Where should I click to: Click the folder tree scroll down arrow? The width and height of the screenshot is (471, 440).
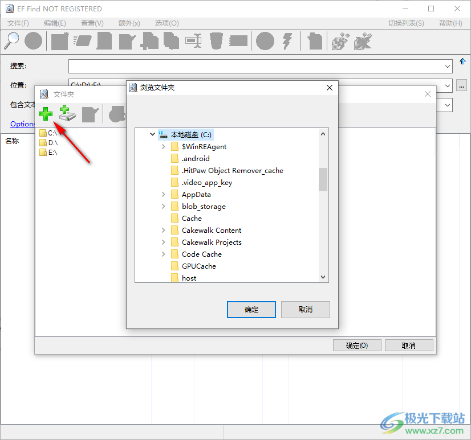point(323,277)
